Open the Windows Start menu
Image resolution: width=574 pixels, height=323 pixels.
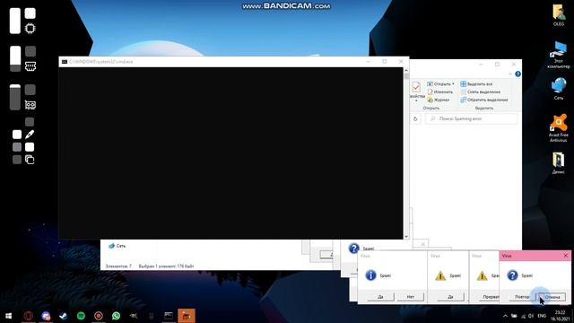[x=8, y=316]
